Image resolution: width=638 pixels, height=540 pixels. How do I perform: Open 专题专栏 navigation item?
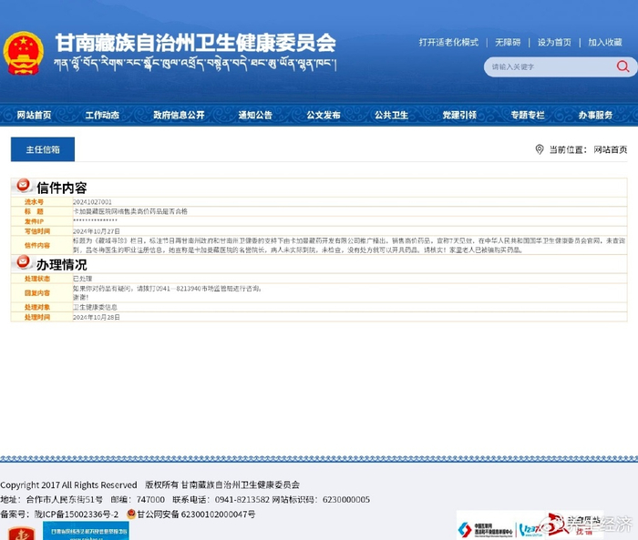(528, 115)
